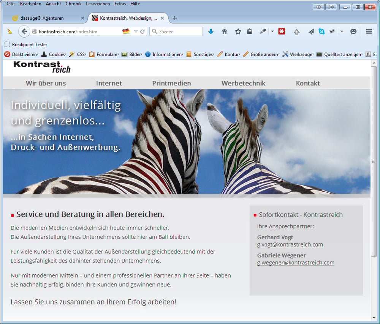This screenshot has height=324, width=380.
Task: Open the smiley chat bubble icon
Action: tap(353, 31)
